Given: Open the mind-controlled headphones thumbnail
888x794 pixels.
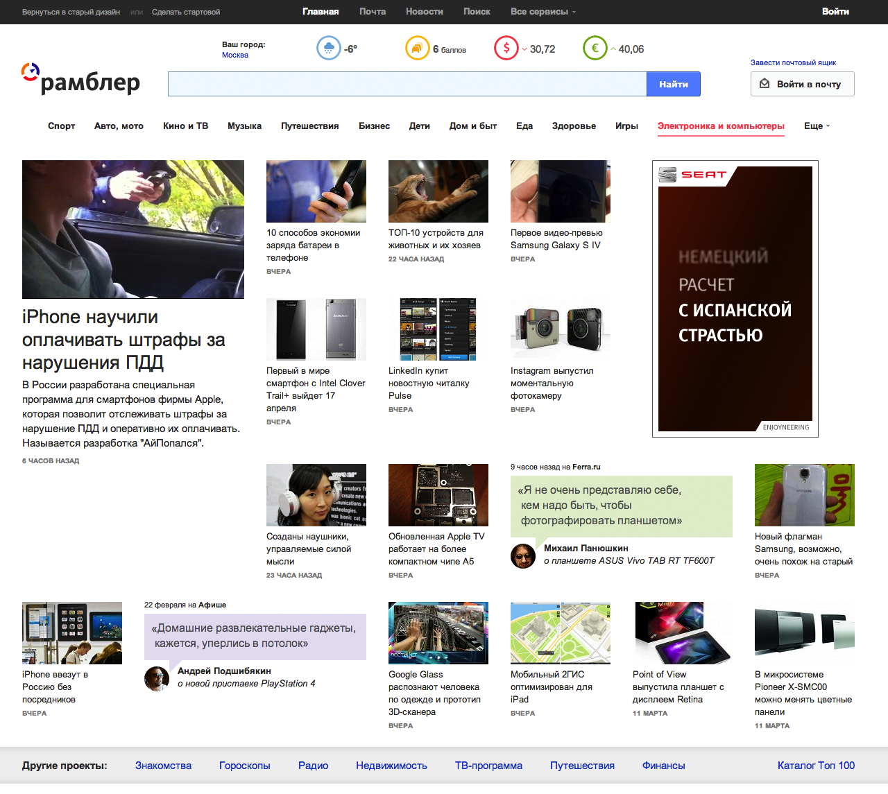Looking at the screenshot, I should click(x=316, y=495).
